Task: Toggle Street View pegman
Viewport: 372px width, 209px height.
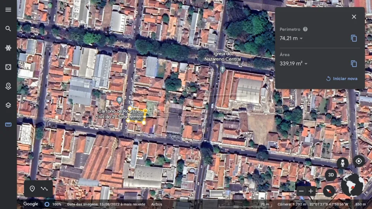Action: 342,163
